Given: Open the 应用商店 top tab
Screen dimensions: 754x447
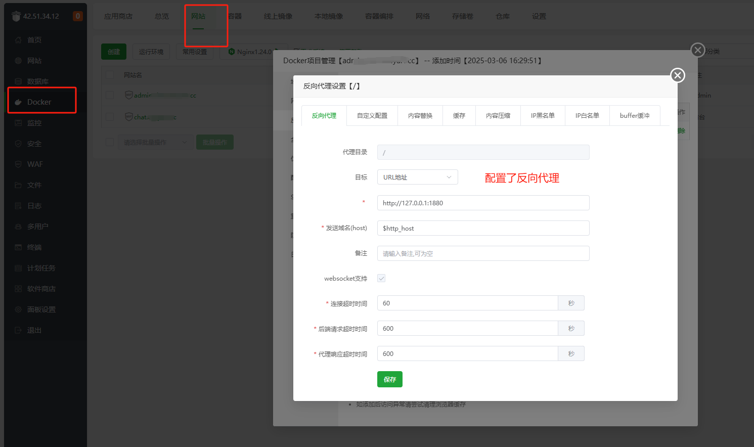Looking at the screenshot, I should click(x=118, y=16).
